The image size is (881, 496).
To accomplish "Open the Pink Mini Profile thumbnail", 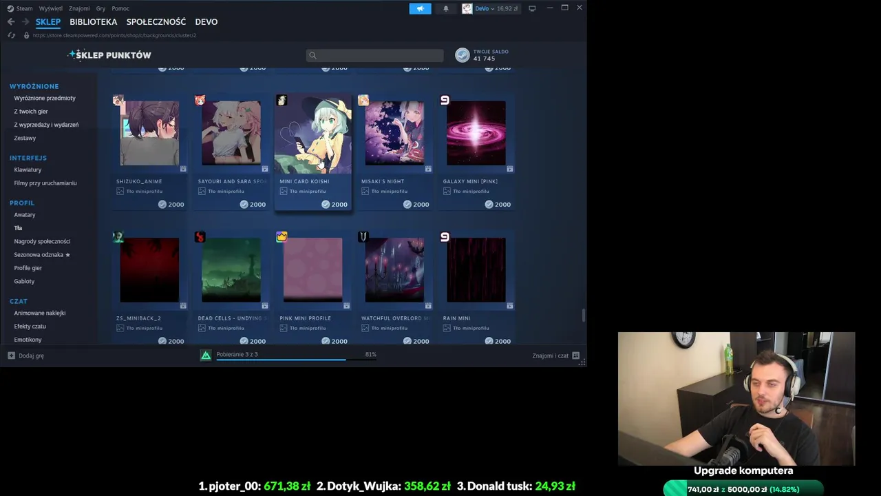I will click(313, 270).
